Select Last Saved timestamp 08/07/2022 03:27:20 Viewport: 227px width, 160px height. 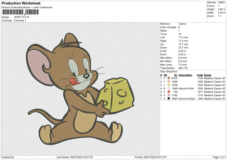click(x=81, y=157)
